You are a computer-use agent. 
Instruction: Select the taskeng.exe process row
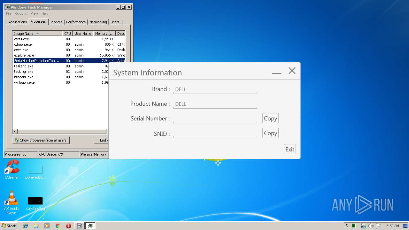click(x=61, y=66)
